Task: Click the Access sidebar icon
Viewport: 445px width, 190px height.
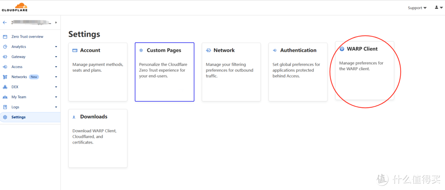Action: click(x=5, y=67)
